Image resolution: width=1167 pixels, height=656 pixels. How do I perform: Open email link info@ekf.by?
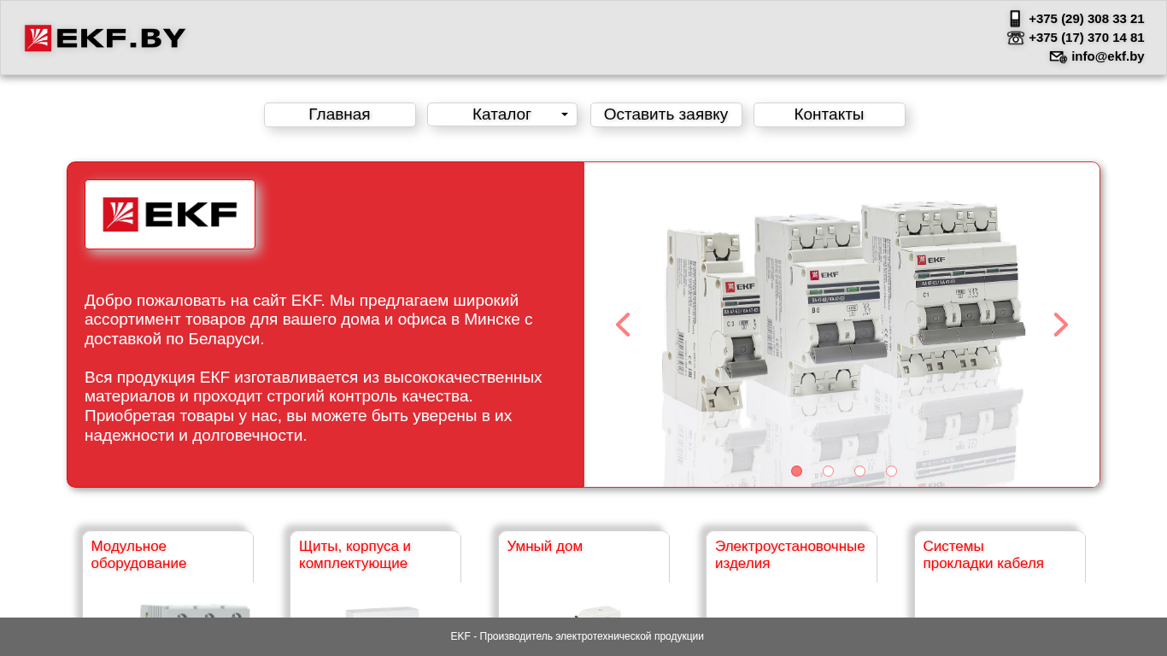1107,56
